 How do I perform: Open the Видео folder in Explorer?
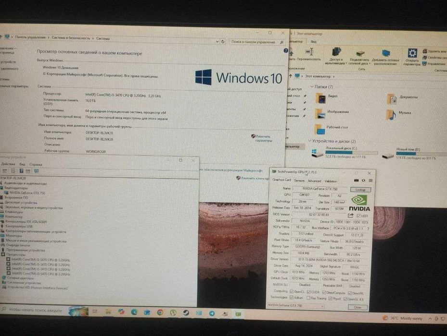327,98
